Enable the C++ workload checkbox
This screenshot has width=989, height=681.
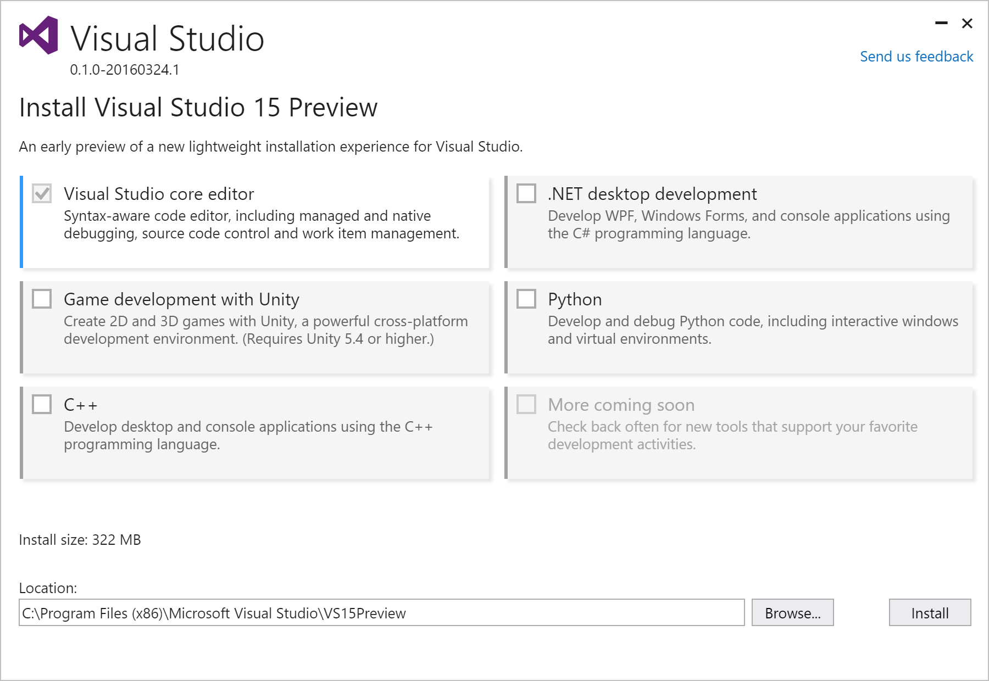tap(42, 405)
